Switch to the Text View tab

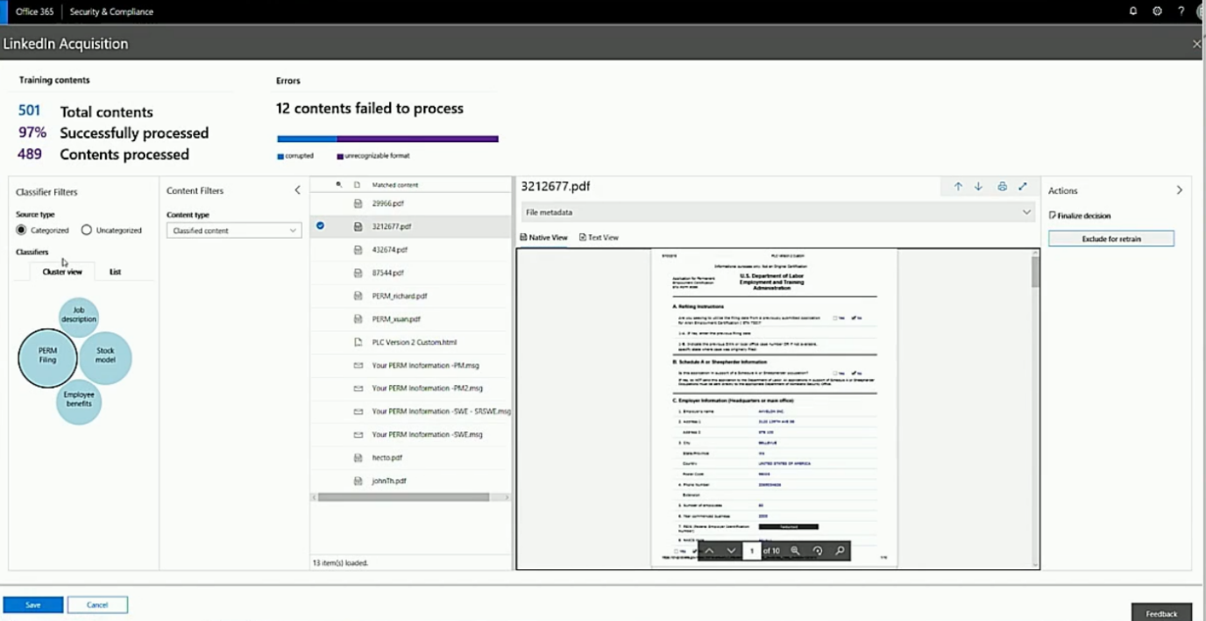(599, 238)
